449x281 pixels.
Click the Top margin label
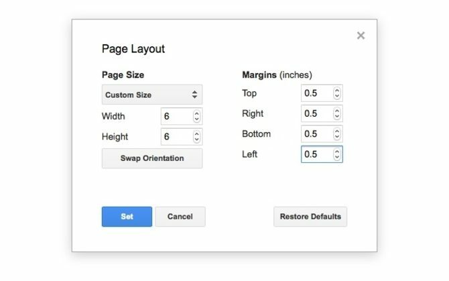coord(249,93)
